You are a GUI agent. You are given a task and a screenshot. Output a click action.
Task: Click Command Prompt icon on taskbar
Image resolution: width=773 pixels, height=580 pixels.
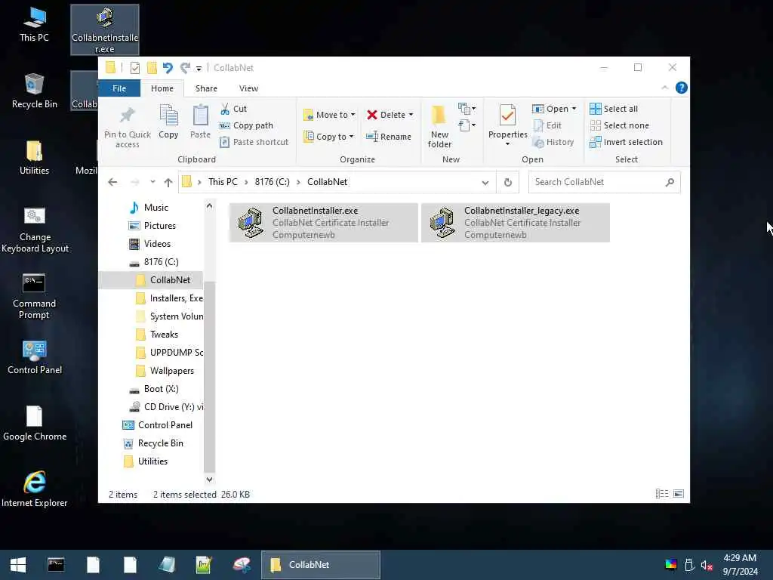pos(56,565)
